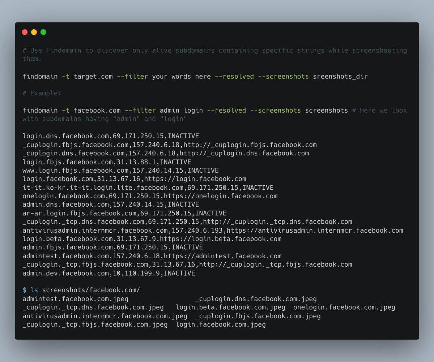Click the line 'admin.dns.facebook.com,157.240.14.15,INACTIVE'

tap(111, 204)
